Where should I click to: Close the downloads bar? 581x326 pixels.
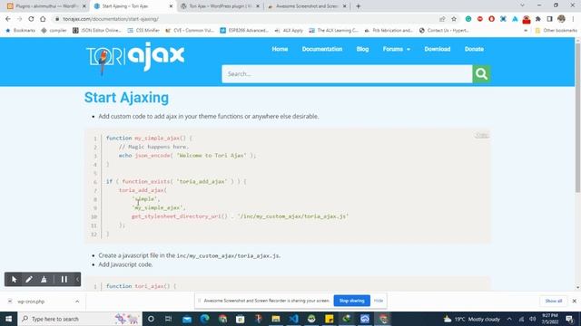coord(574,301)
